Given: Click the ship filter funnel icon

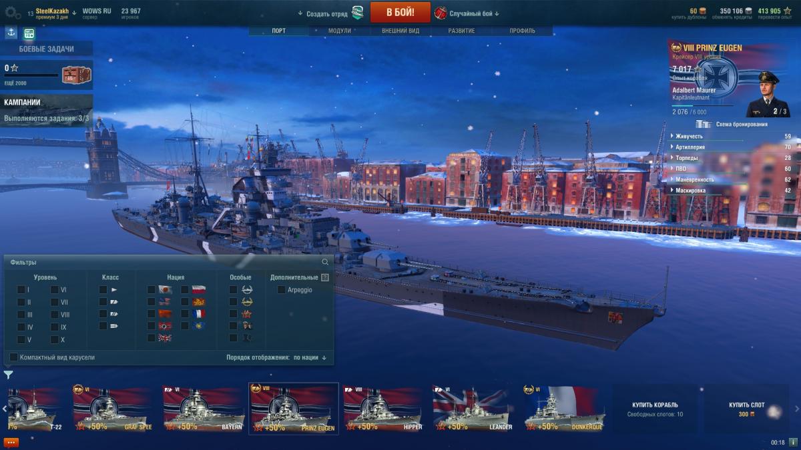Looking at the screenshot, I should pyautogui.click(x=8, y=375).
